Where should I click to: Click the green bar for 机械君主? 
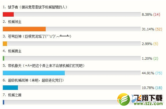click(x=3, y=58)
